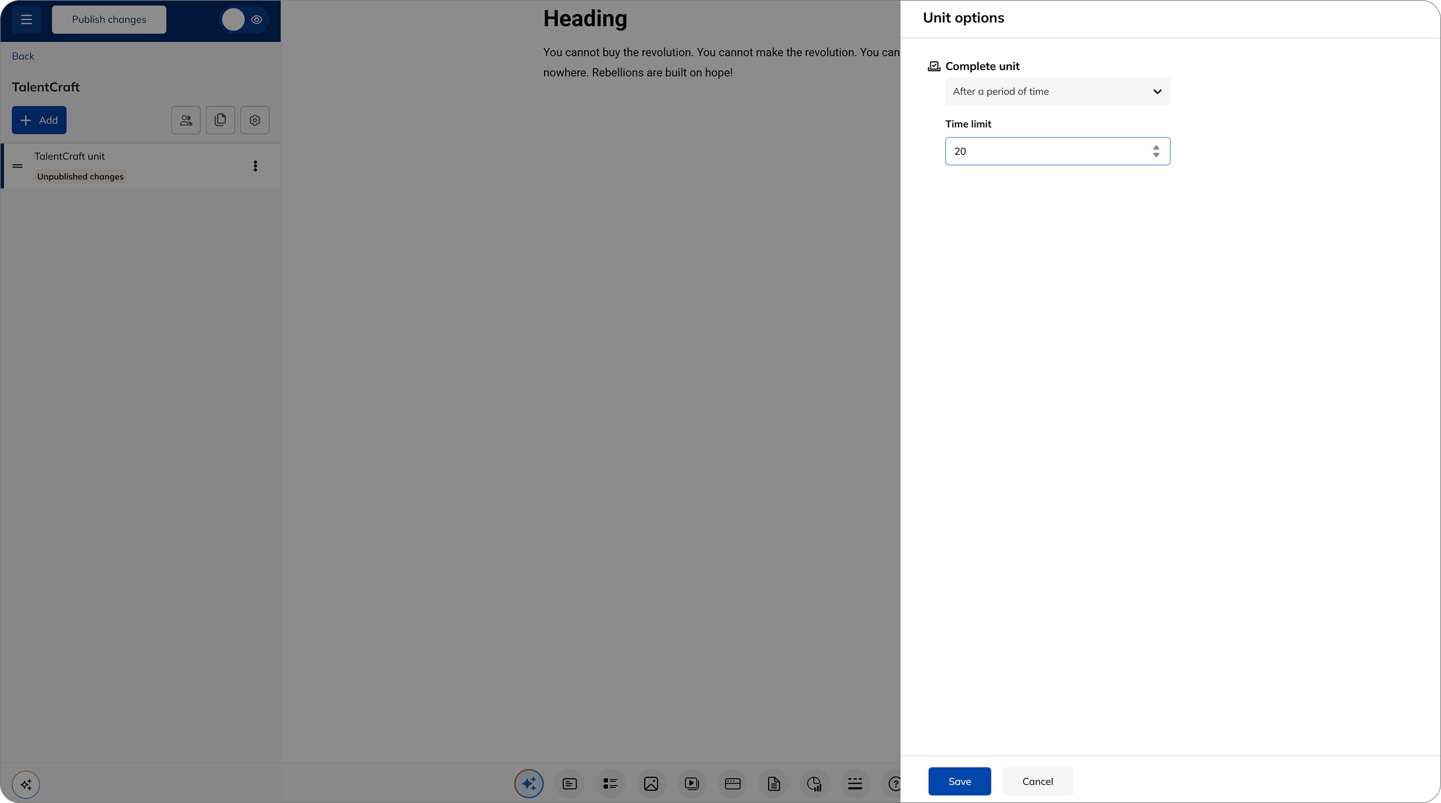Click the AI sparkle icon in bottom toolbar
This screenshot has width=1441, height=803.
[529, 783]
